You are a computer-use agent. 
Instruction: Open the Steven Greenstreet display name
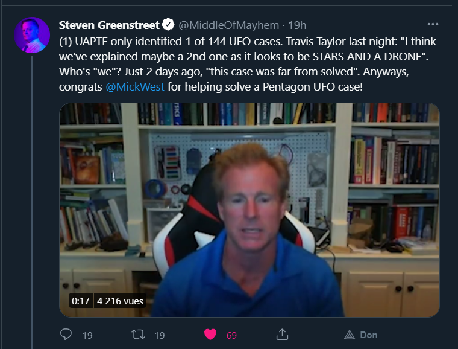pyautogui.click(x=109, y=25)
